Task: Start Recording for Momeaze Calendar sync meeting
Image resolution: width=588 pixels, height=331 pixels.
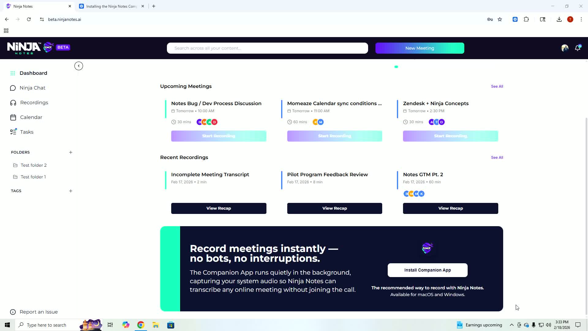Action: [335, 136]
